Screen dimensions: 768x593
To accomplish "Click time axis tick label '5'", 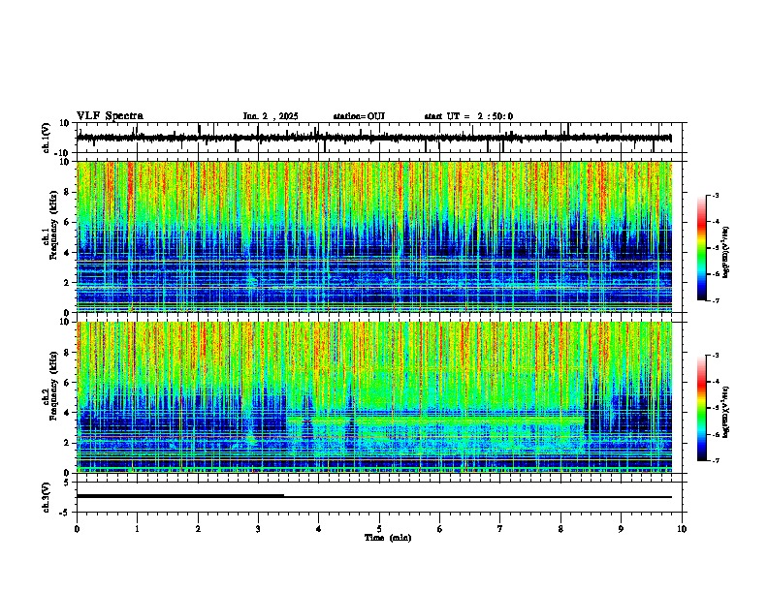I will tap(379, 529).
